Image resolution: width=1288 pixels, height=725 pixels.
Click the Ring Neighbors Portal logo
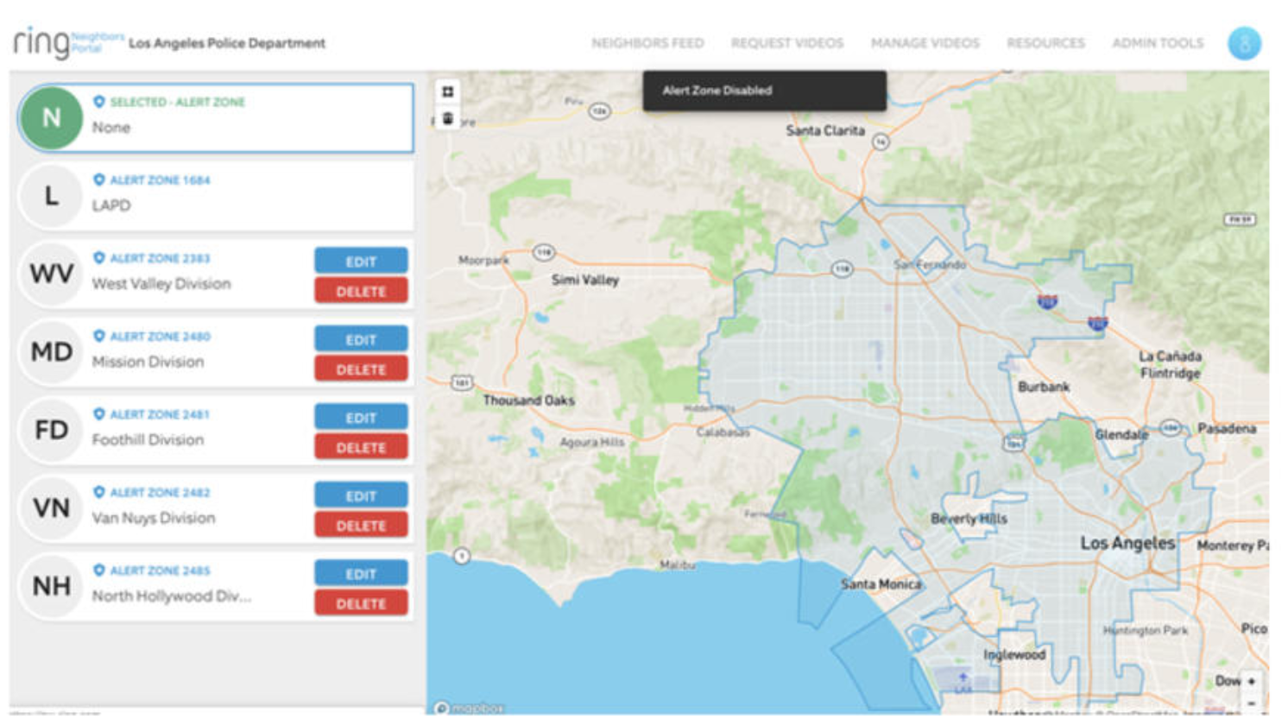pos(67,42)
